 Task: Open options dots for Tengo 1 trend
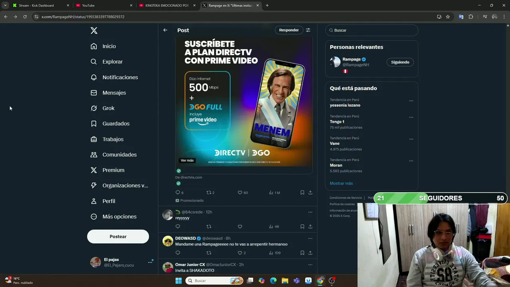tap(411, 117)
